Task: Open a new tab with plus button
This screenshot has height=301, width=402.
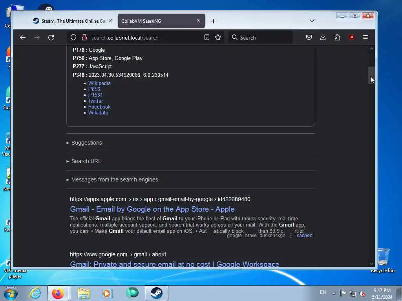Action: (213, 21)
